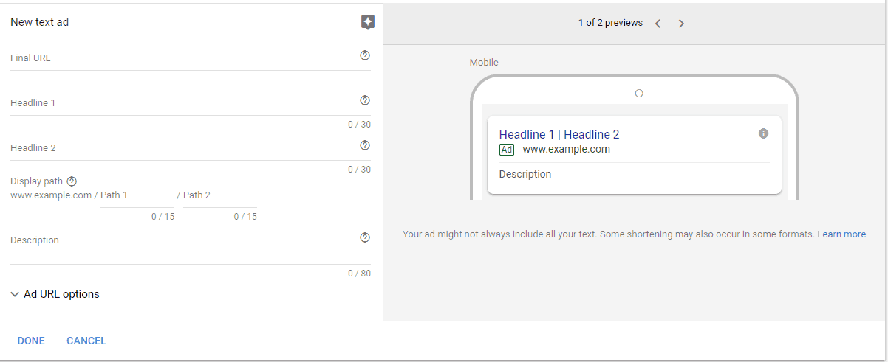
Task: Click the Path 1 input field
Action: pos(137,196)
